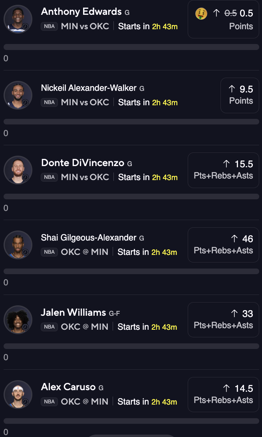Click Jalen Williams' player name
Image resolution: width=262 pixels, height=437 pixels.
pos(73,313)
